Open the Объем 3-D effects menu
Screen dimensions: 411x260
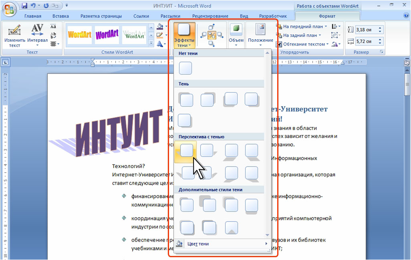pyautogui.click(x=236, y=35)
